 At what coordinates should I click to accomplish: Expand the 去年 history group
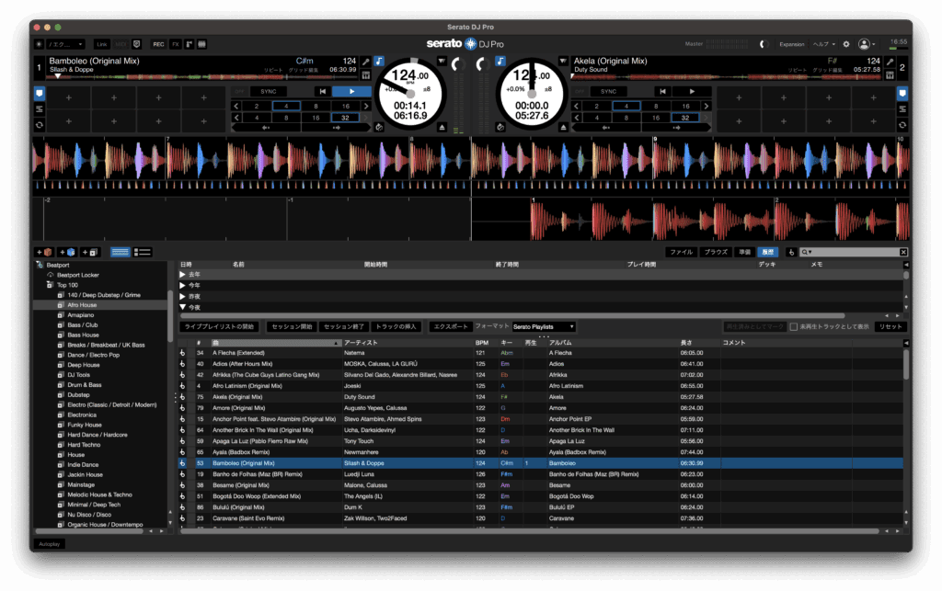coord(182,275)
